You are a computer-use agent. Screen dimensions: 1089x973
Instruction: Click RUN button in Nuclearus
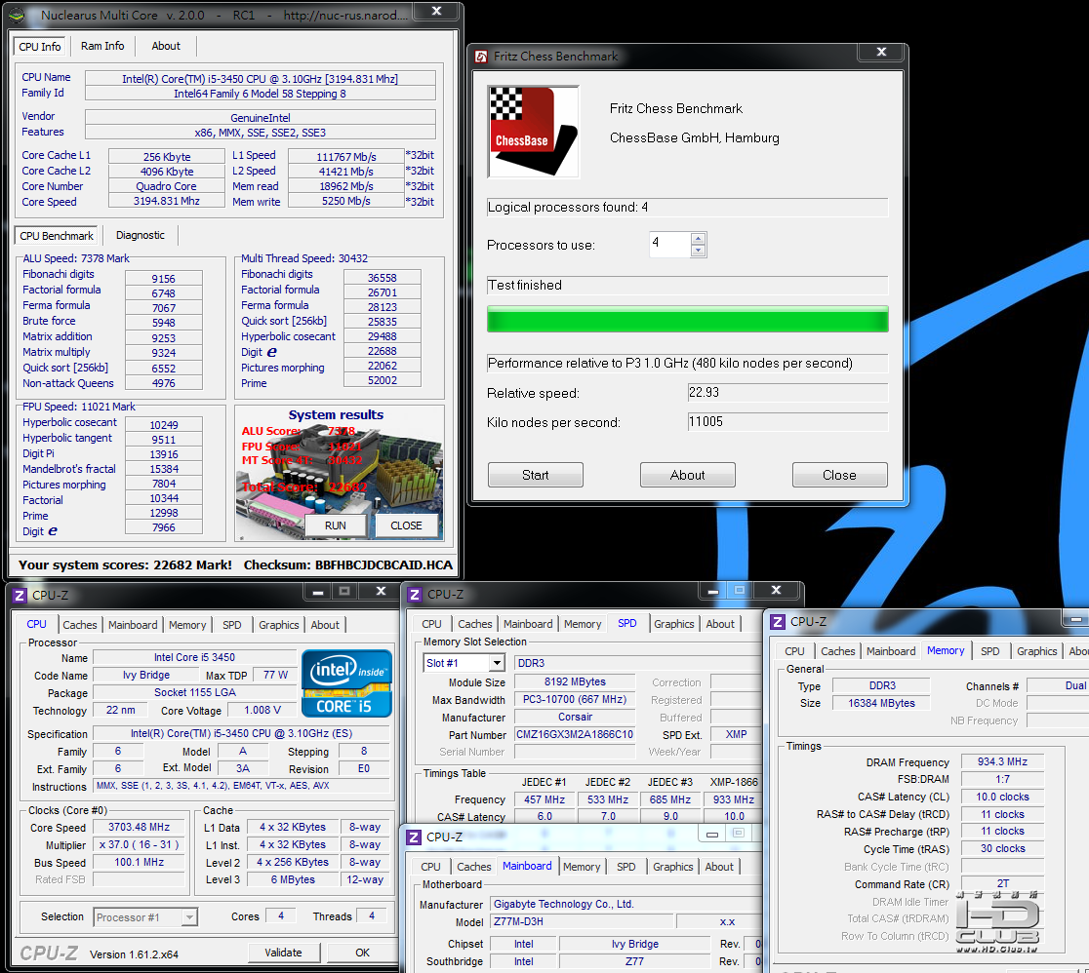[336, 525]
